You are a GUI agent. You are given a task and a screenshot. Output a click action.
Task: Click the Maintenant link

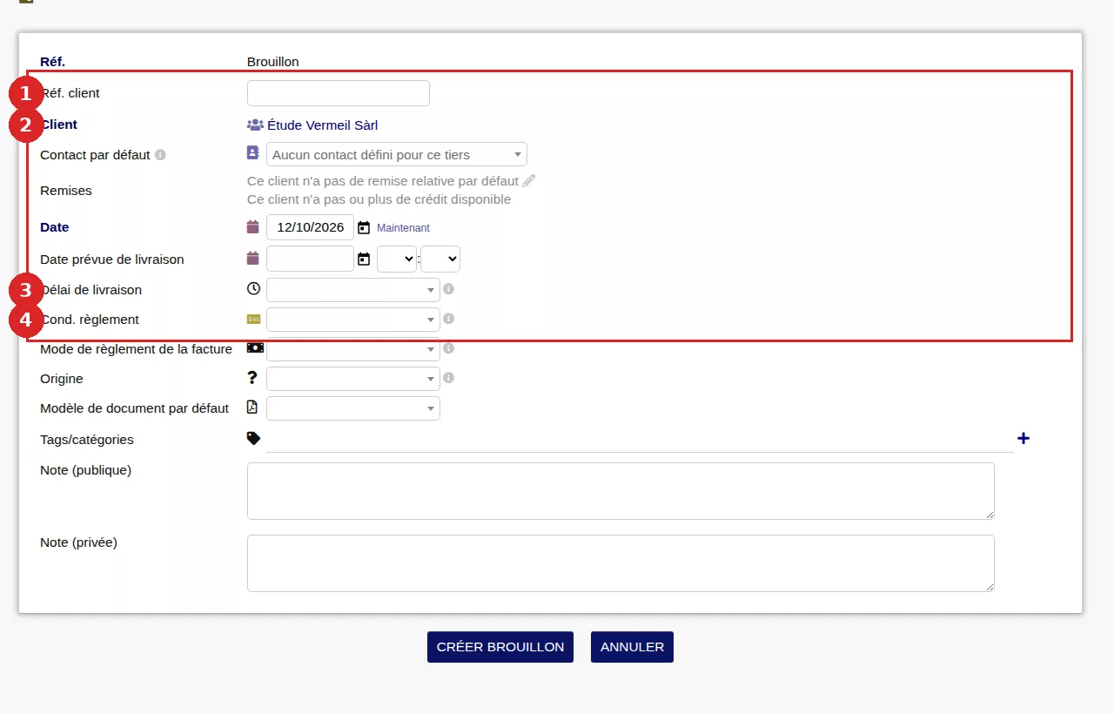pyautogui.click(x=403, y=228)
